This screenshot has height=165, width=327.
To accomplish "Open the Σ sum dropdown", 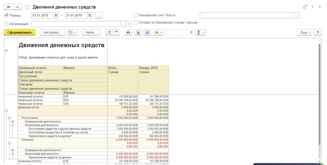I will point(200,33).
